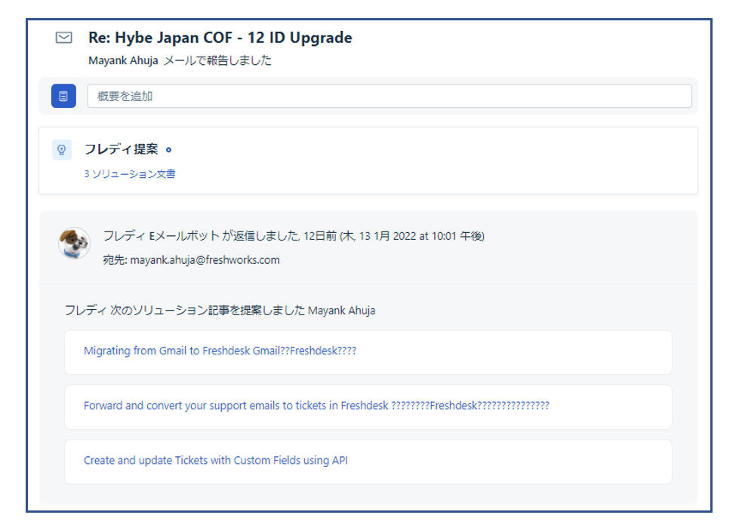Click フレディ 次のソリューション記事を提案しました text
The height and width of the screenshot is (521, 742).
185,311
